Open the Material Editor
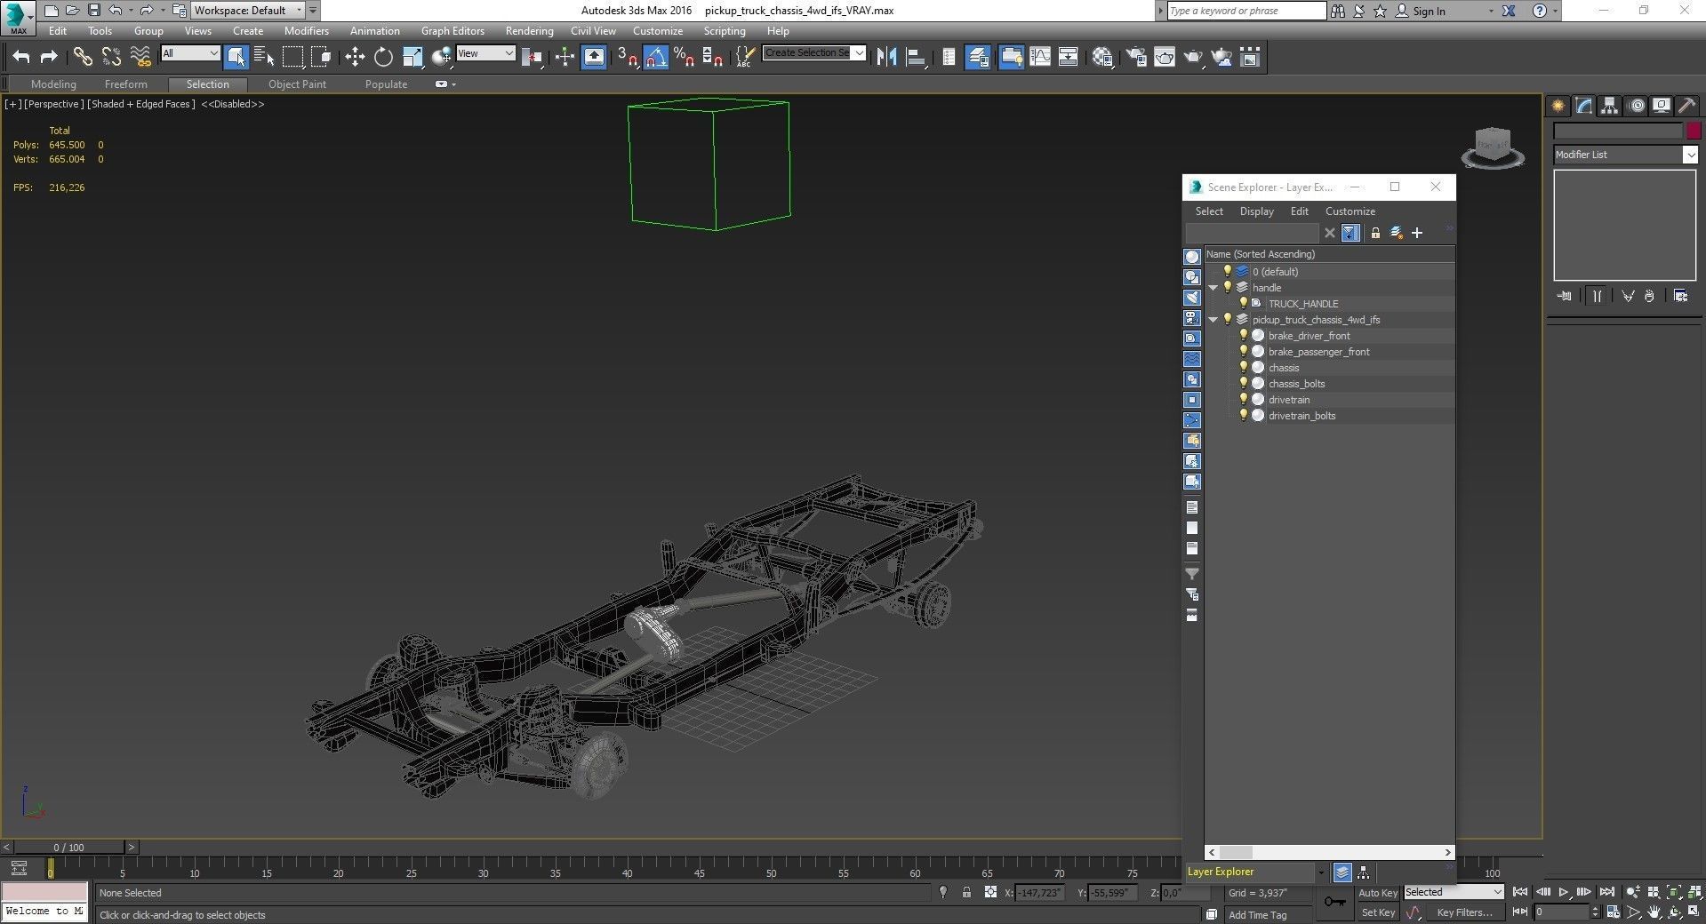This screenshot has height=924, width=1706. pyautogui.click(x=1103, y=57)
